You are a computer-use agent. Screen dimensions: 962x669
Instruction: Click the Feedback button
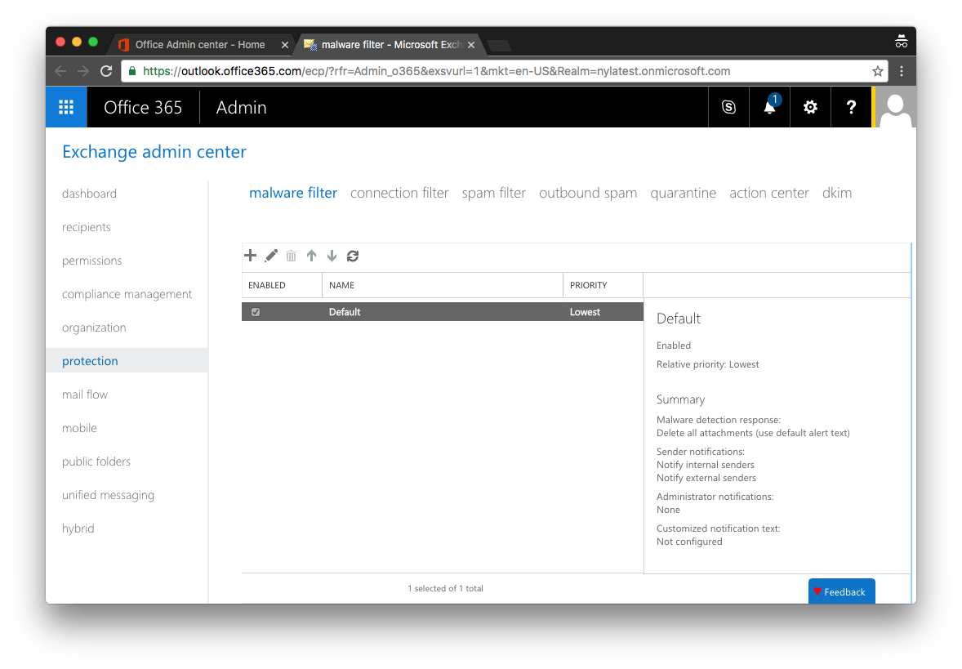[841, 591]
